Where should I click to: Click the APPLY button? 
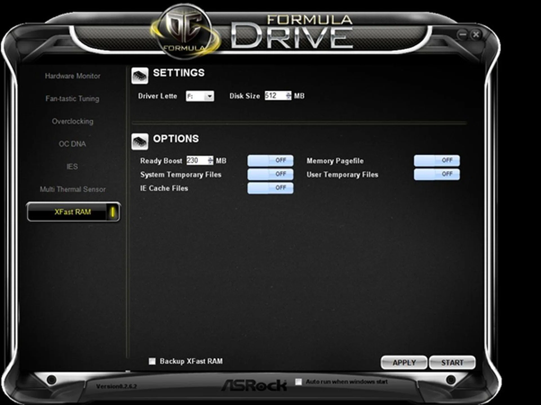[x=403, y=362]
